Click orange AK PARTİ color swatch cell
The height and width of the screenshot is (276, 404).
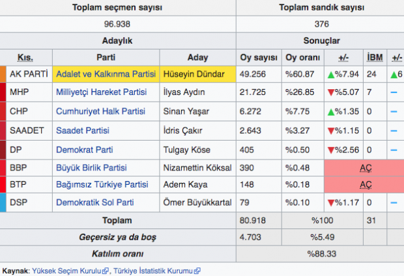pos(3,74)
